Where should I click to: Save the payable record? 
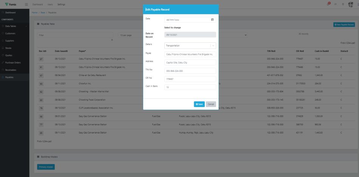click(199, 104)
